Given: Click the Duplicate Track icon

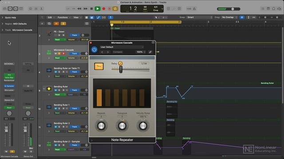Looking at the screenshot, I should point(49,23).
